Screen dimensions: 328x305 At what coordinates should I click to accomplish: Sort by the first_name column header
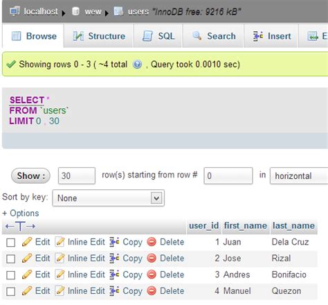(x=246, y=225)
